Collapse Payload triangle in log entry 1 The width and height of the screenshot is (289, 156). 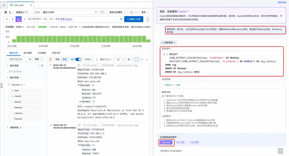pyautogui.click(x=79, y=85)
